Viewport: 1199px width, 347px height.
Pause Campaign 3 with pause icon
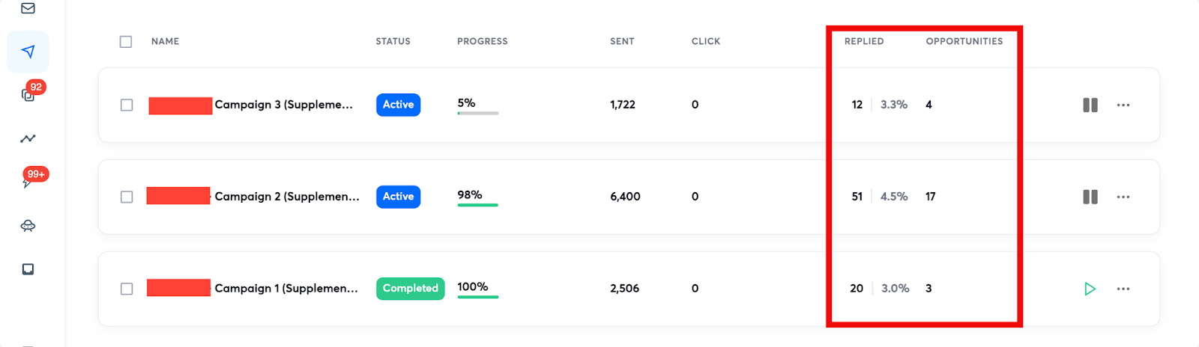tap(1090, 105)
